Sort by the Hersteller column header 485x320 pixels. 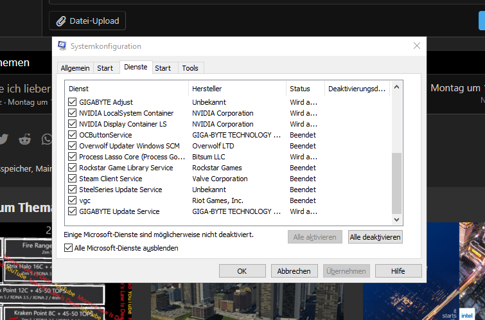(237, 89)
